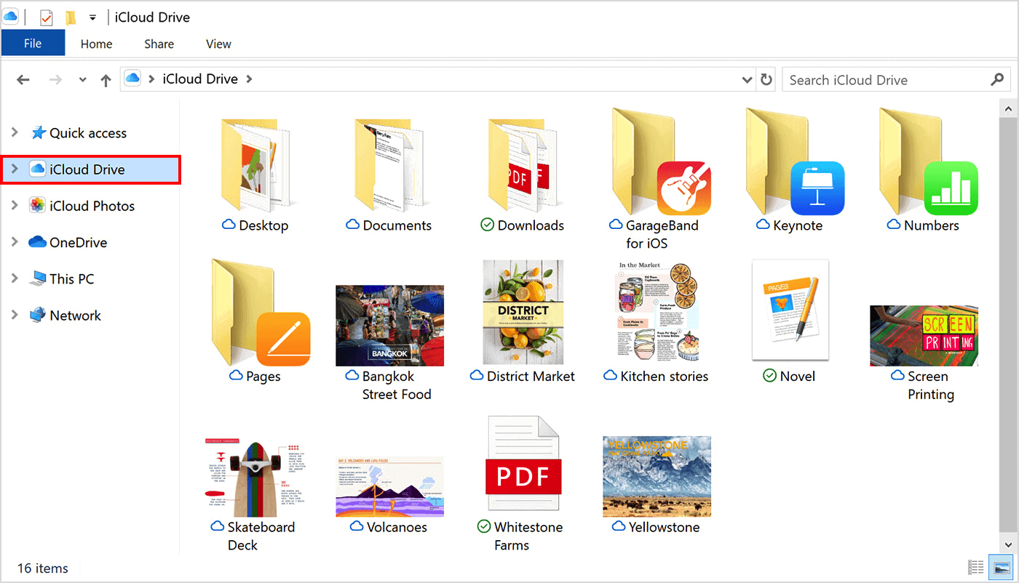Open the File ribbon tab
The height and width of the screenshot is (583, 1019).
(x=33, y=44)
